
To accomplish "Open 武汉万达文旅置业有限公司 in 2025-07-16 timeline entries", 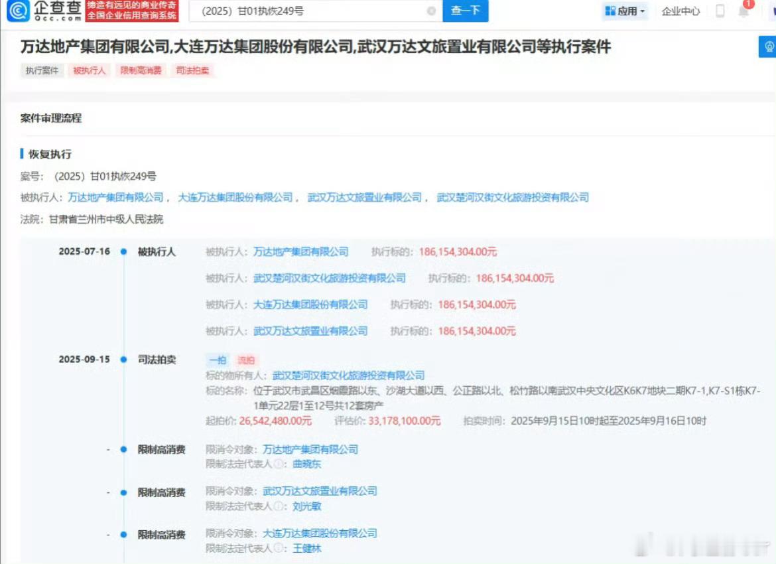I will point(310,330).
